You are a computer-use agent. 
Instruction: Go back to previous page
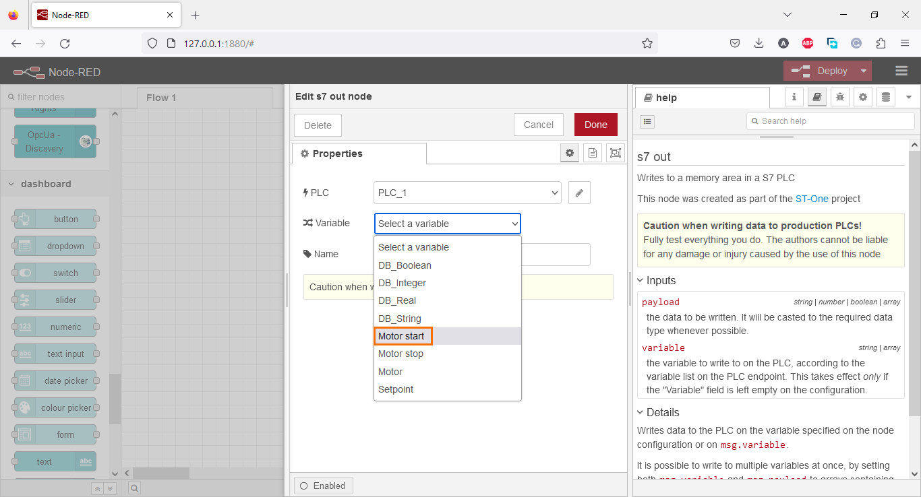[16, 43]
